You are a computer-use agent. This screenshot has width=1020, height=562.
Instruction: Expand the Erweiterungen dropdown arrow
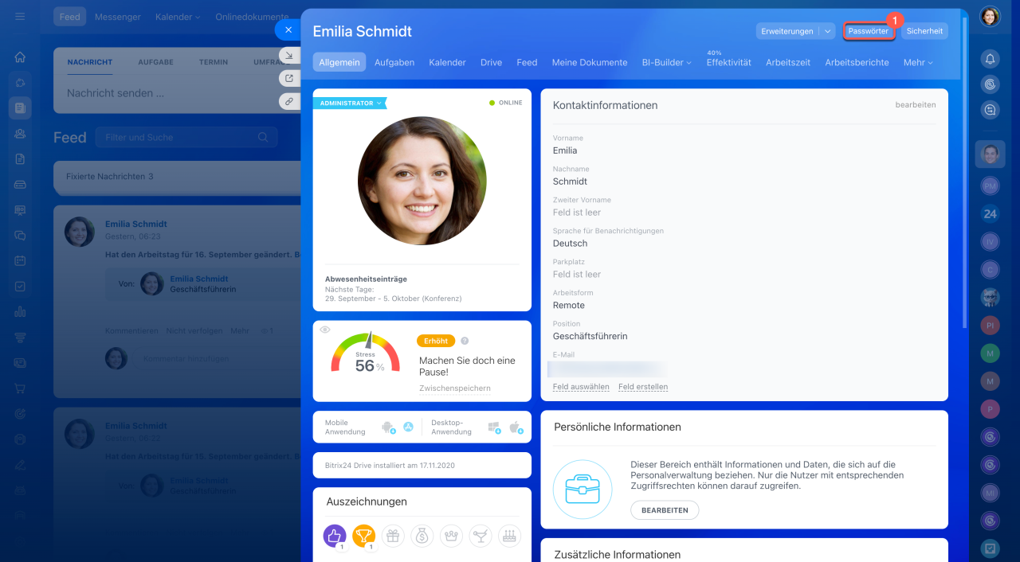(x=827, y=31)
